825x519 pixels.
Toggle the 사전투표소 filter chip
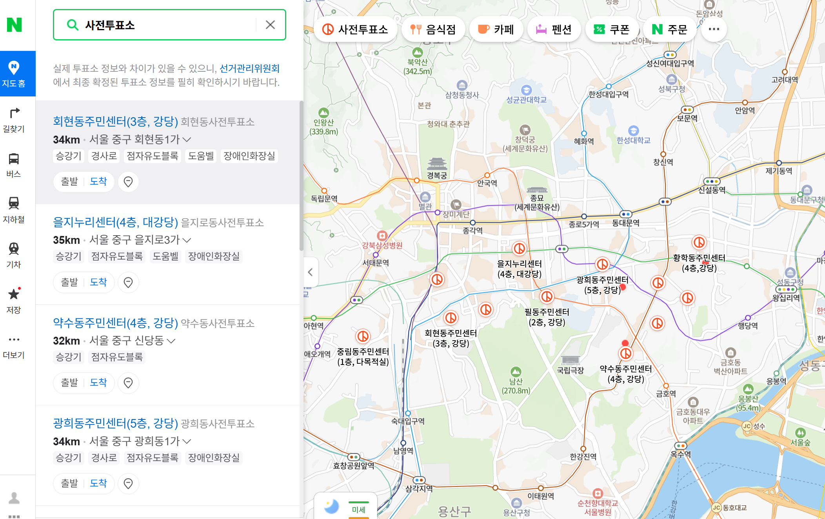(355, 29)
